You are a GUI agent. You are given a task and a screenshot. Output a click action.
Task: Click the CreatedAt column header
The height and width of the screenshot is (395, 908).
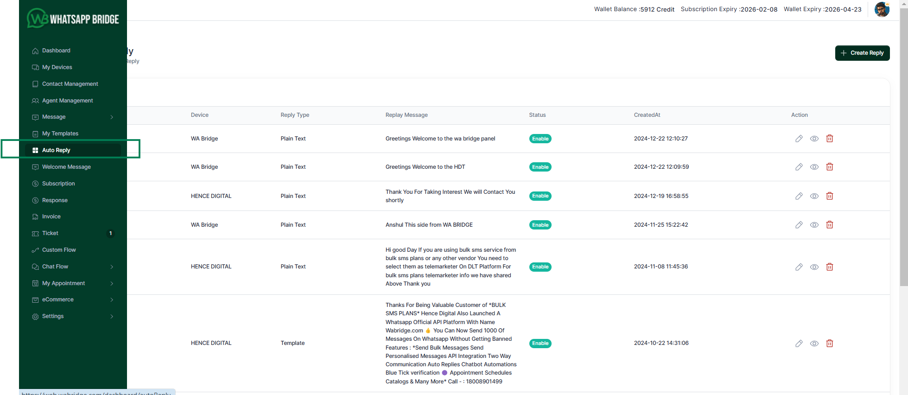pos(647,115)
